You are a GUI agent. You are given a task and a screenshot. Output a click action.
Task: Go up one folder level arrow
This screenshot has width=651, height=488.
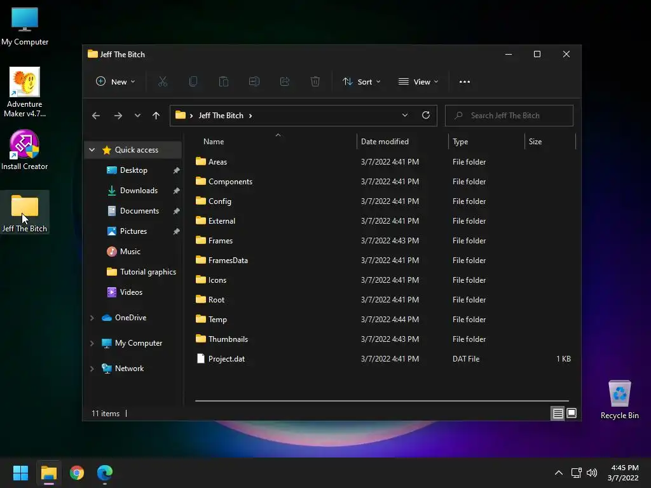click(x=156, y=116)
